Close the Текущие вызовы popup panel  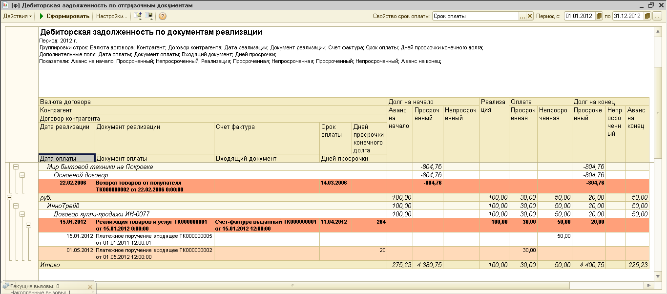point(90,287)
